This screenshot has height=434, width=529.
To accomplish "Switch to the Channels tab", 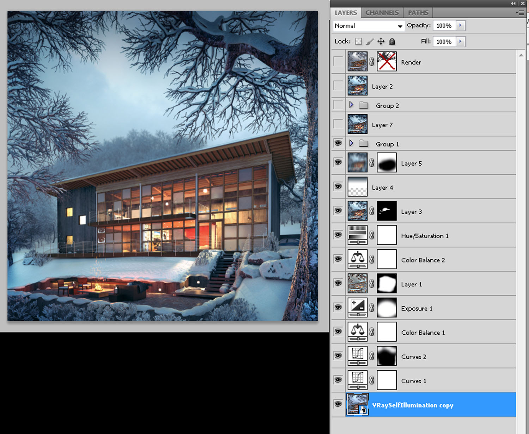I will point(382,13).
